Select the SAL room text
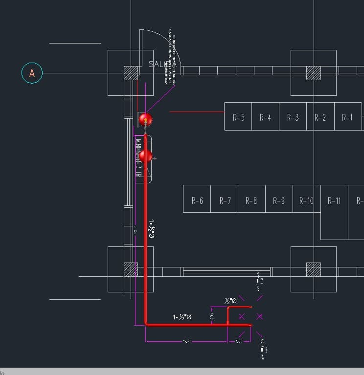 [x=156, y=64]
